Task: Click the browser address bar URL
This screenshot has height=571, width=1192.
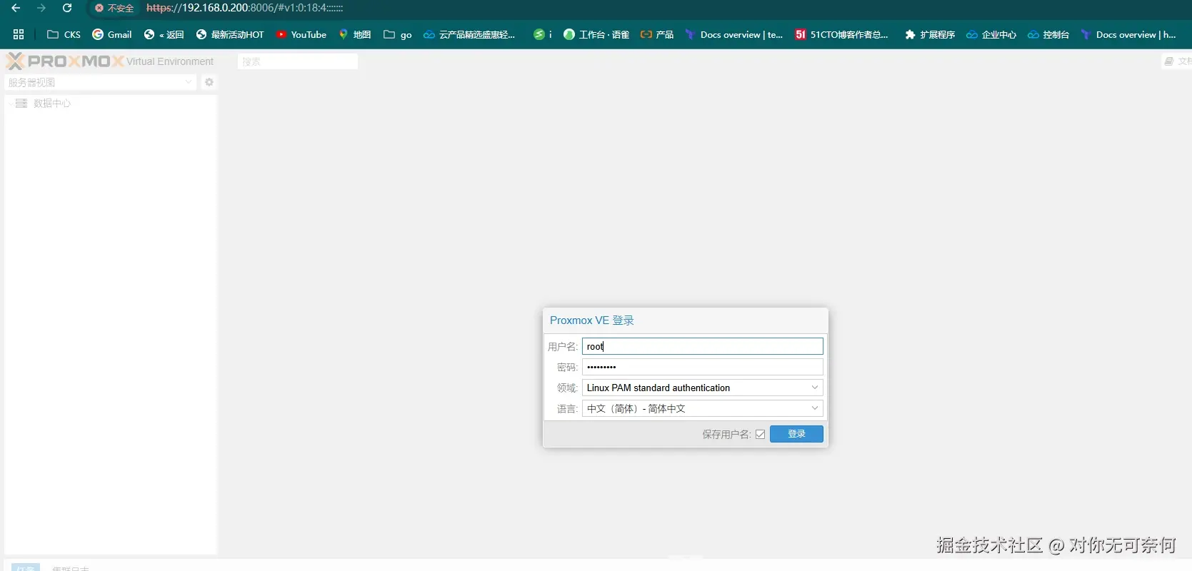Action: (x=245, y=8)
